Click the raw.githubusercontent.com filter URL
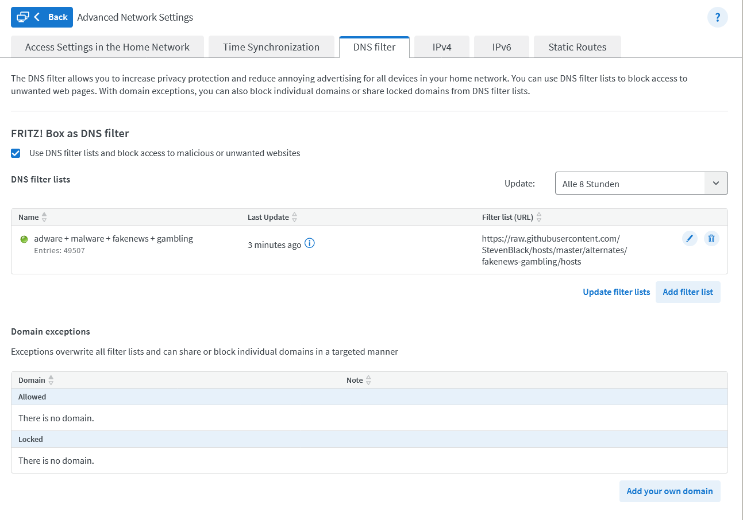Screen dimensions: 743x520 555,250
